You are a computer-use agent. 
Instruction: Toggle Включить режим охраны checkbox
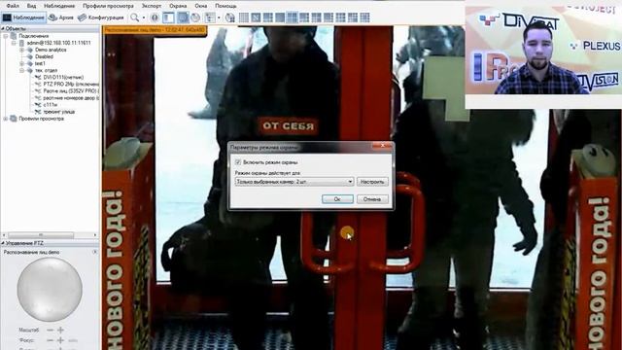click(x=238, y=162)
